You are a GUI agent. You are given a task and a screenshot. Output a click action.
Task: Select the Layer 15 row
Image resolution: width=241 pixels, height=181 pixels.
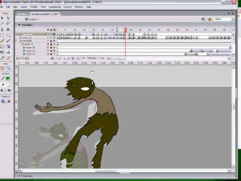tap(37, 38)
